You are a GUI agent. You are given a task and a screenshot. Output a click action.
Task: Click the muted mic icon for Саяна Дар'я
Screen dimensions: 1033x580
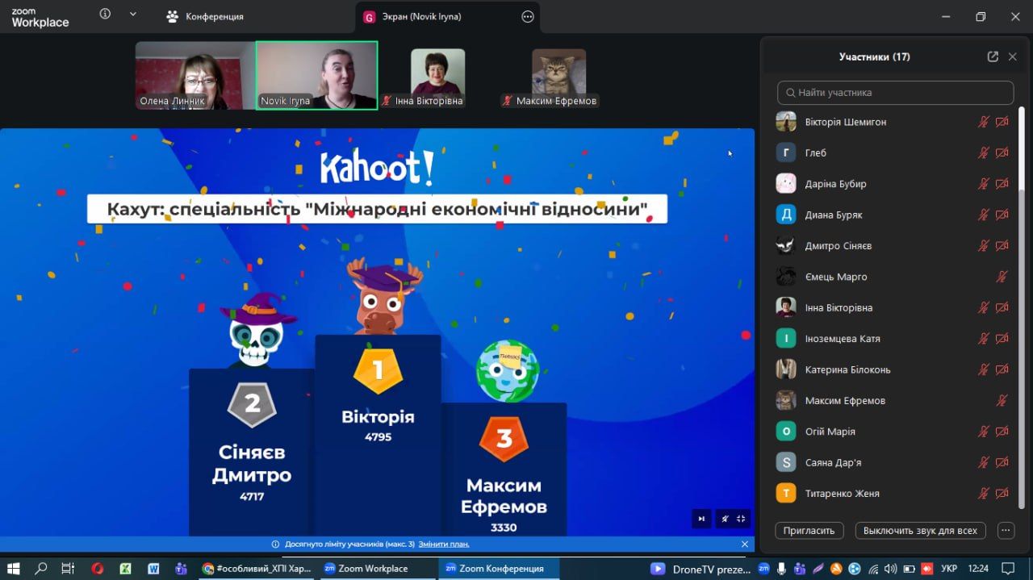pos(984,462)
